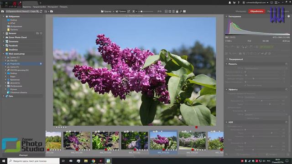This screenshot has width=292, height=164.
Task: Expand the Сеть tree node
Action: coord(3,96)
